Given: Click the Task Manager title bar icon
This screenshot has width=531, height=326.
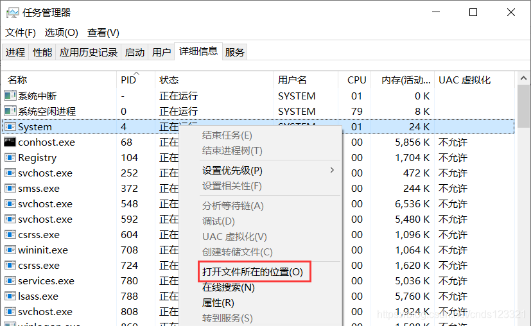Looking at the screenshot, I should coord(13,13).
